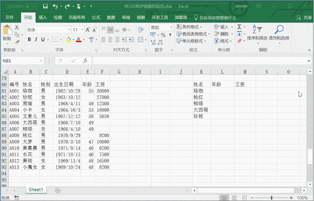
Task: Click the Cut scissors icon
Action: (x=17, y=27)
